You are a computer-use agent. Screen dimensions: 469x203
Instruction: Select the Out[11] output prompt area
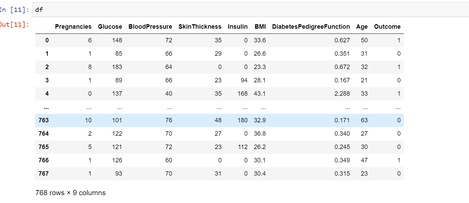point(14,24)
